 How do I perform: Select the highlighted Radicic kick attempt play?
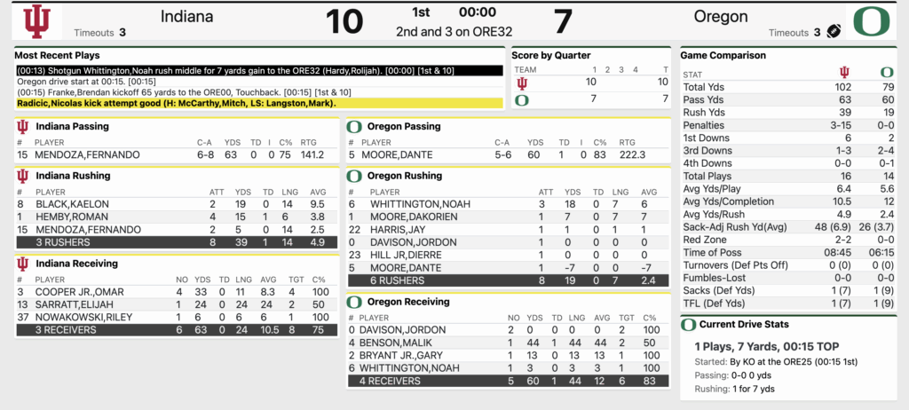176,103
